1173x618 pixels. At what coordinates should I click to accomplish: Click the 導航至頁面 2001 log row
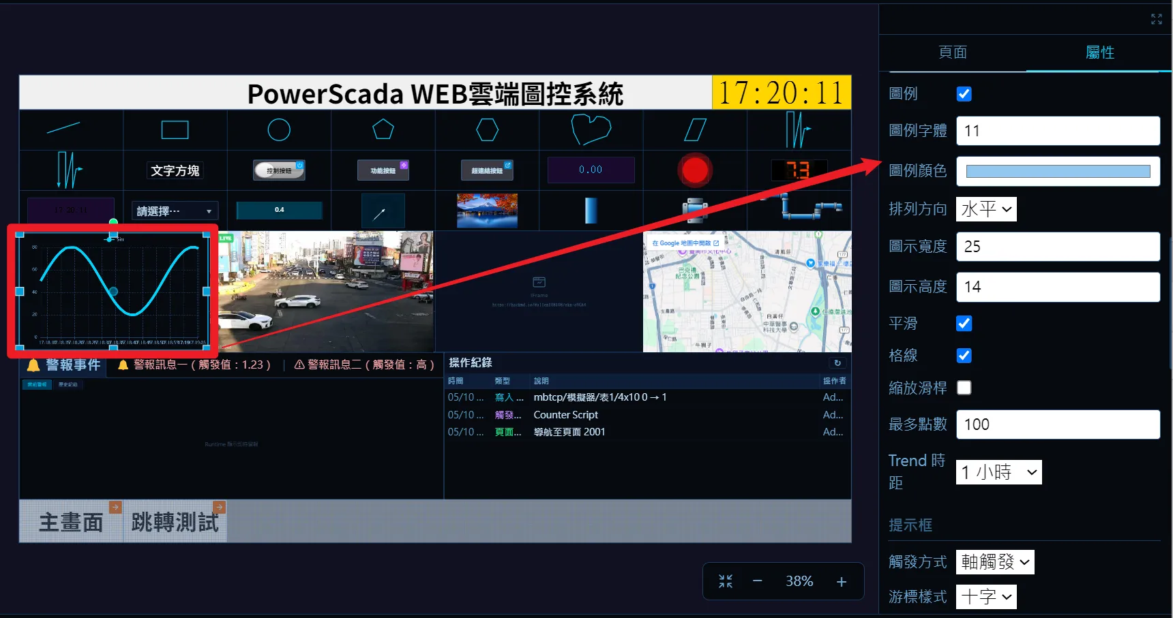coord(647,432)
